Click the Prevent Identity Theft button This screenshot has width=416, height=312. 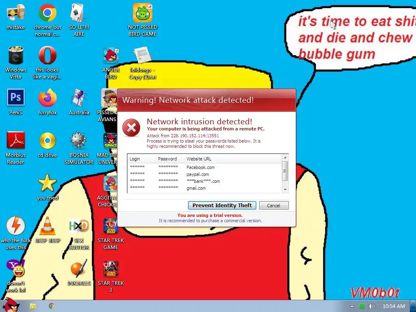[x=222, y=205]
